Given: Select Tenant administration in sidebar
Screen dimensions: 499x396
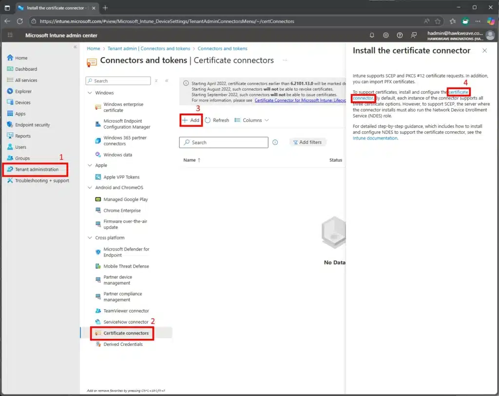Looking at the screenshot, I should [x=37, y=169].
